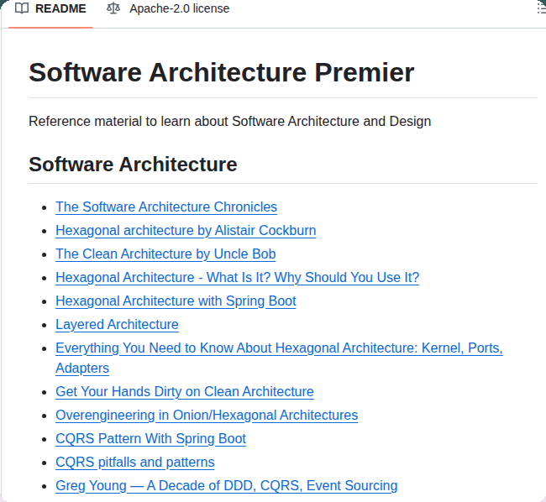The height and width of the screenshot is (502, 546).
Task: Click the Software Architecture section heading
Action: (x=133, y=165)
